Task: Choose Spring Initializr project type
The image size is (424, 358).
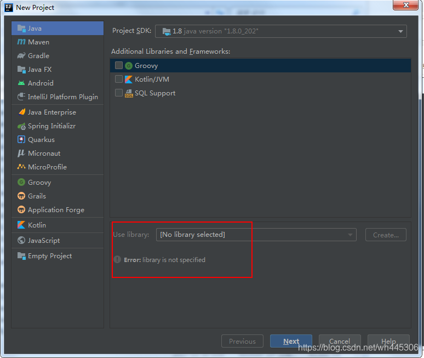Action: click(x=58, y=126)
